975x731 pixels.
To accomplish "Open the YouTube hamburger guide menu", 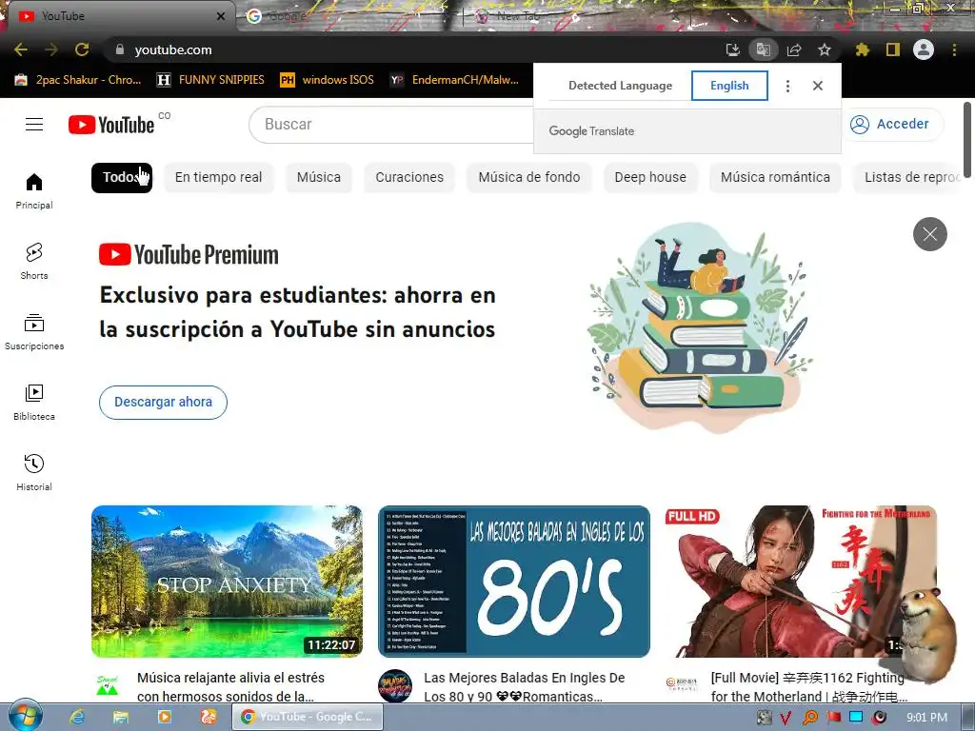I will [x=34, y=125].
